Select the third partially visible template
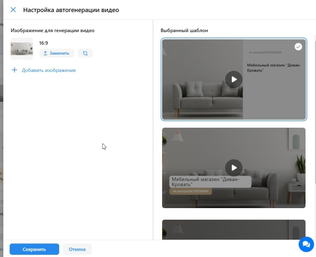Viewport: 316px width, 257px height. click(233, 229)
